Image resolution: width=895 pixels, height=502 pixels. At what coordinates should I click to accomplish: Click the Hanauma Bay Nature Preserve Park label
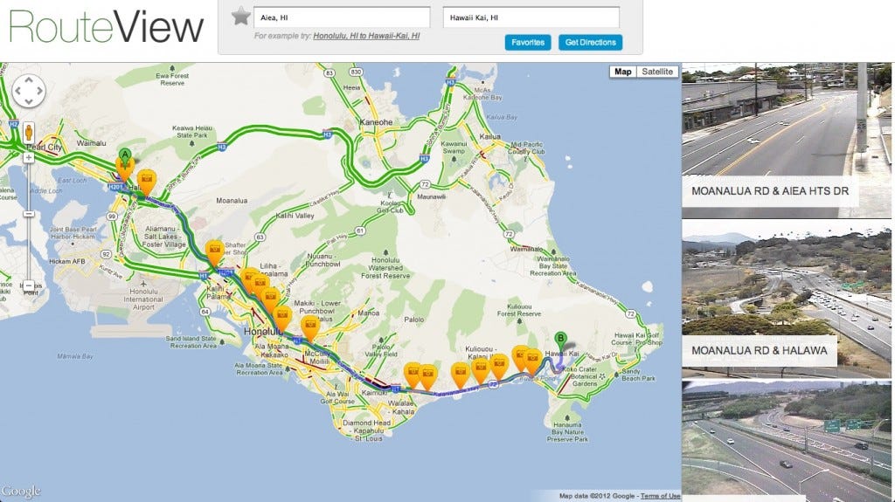567,432
